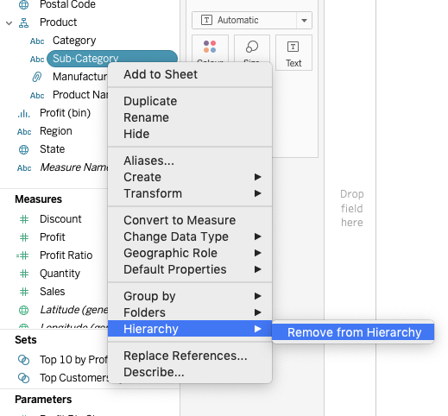Expand the Create submenu
This screenshot has height=416, width=448.
coord(190,177)
